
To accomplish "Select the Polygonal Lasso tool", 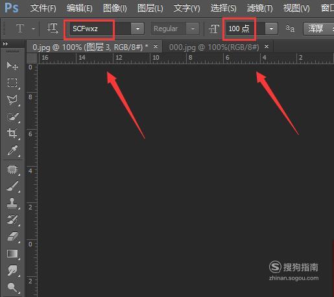I will [x=12, y=100].
